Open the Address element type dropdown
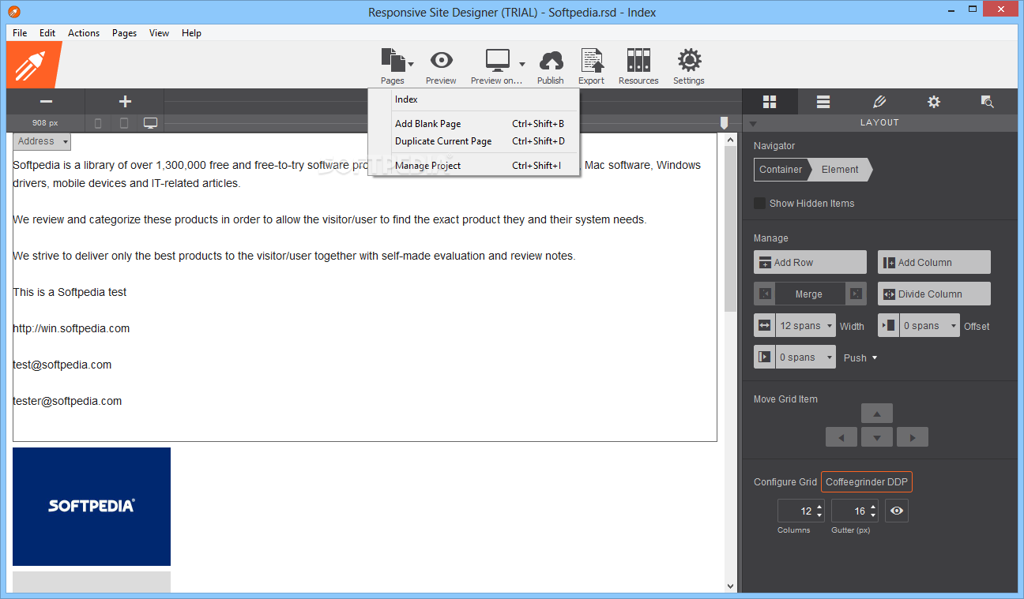Screen dimensions: 1024x599 [42, 141]
